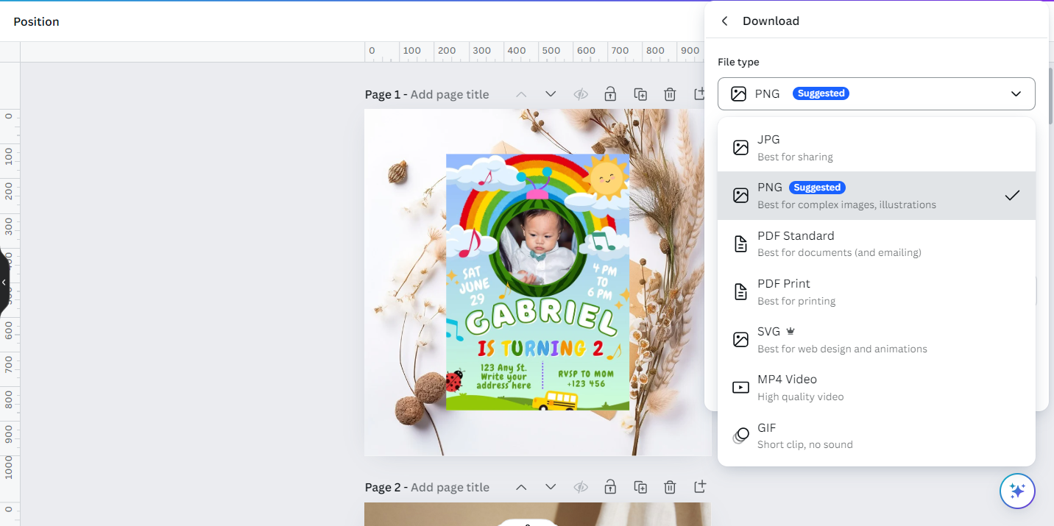The height and width of the screenshot is (526, 1054).
Task: Edit Page 1 'Add page title' field
Action: (450, 94)
